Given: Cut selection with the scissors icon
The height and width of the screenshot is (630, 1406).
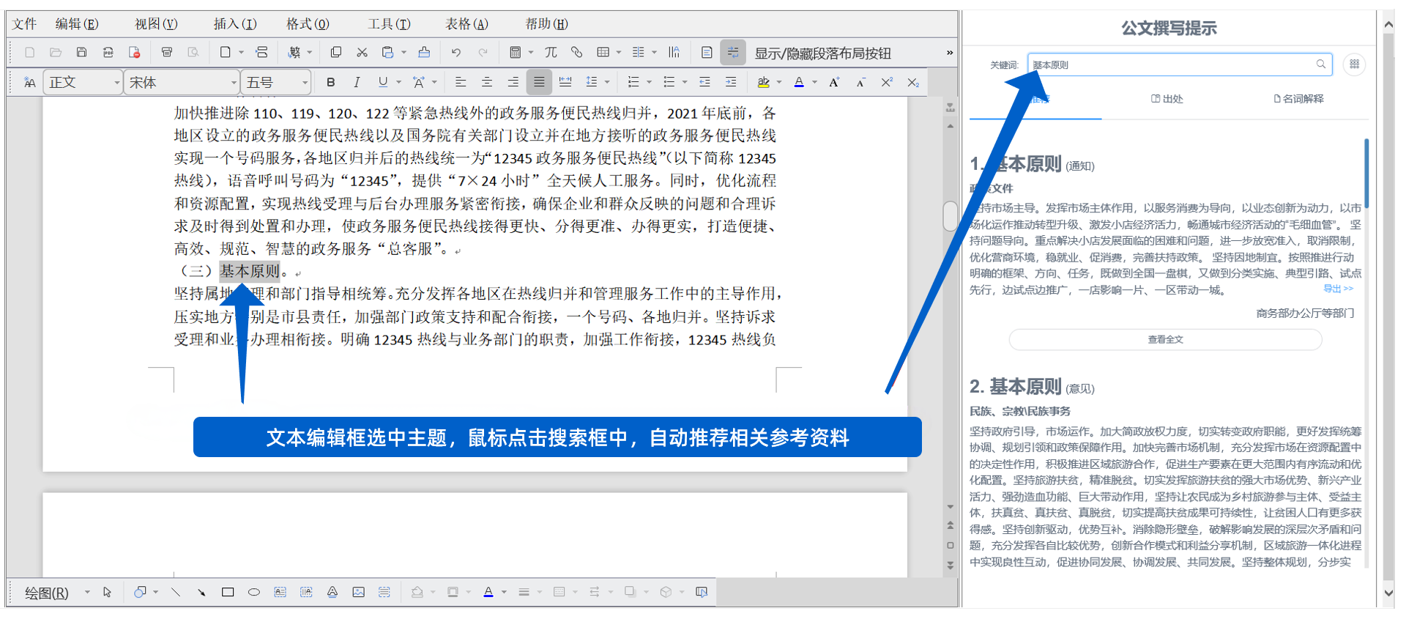Looking at the screenshot, I should pyautogui.click(x=362, y=53).
